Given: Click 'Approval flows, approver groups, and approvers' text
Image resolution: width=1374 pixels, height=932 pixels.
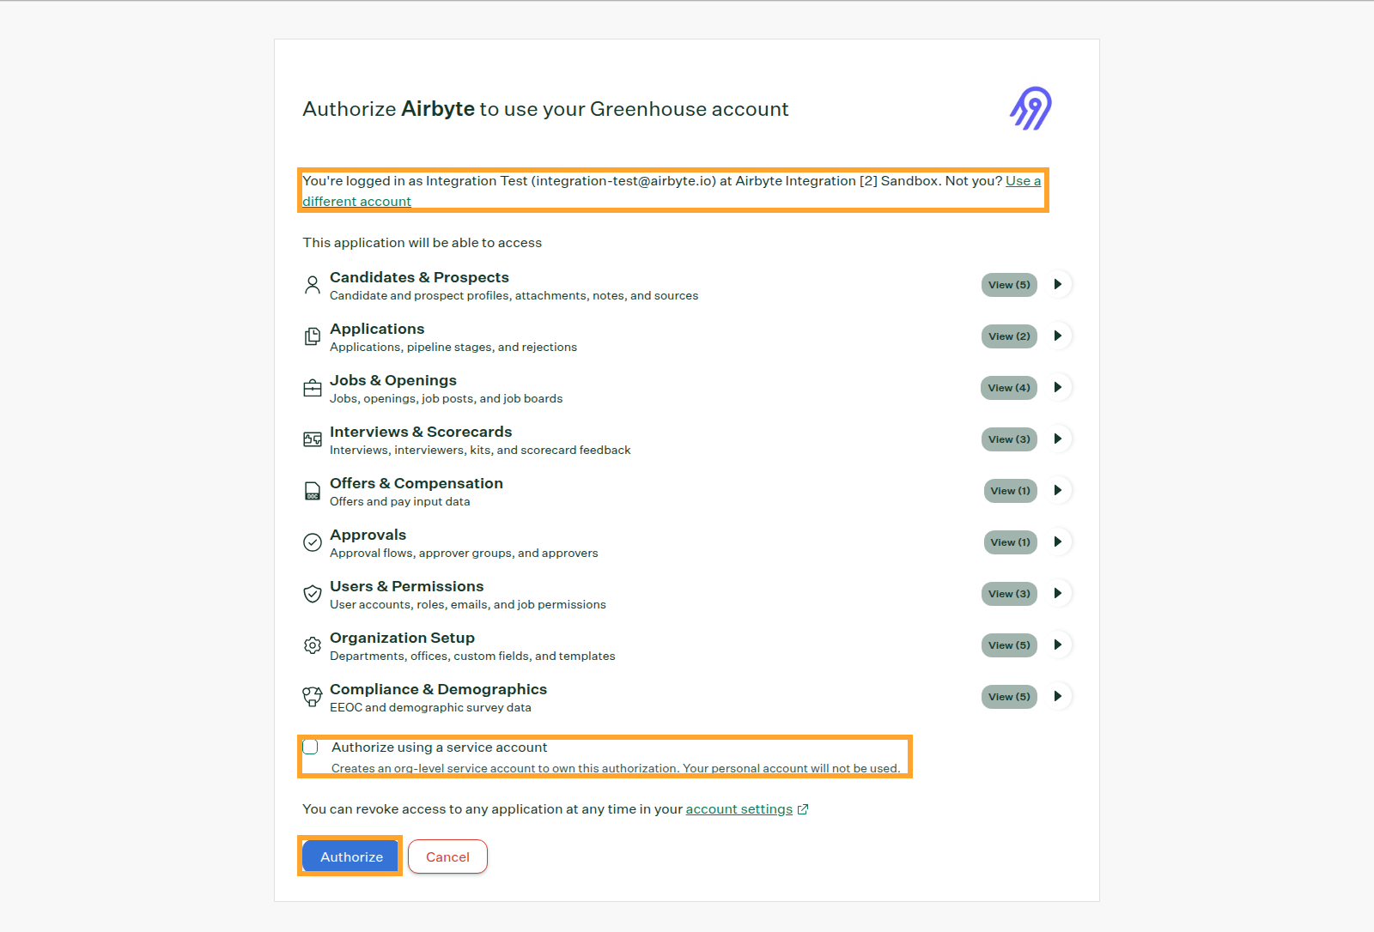Looking at the screenshot, I should coord(464,553).
